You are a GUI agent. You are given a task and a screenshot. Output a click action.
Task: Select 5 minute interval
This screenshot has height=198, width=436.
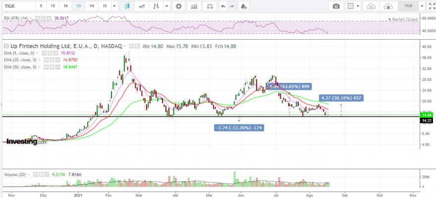pos(41,6)
